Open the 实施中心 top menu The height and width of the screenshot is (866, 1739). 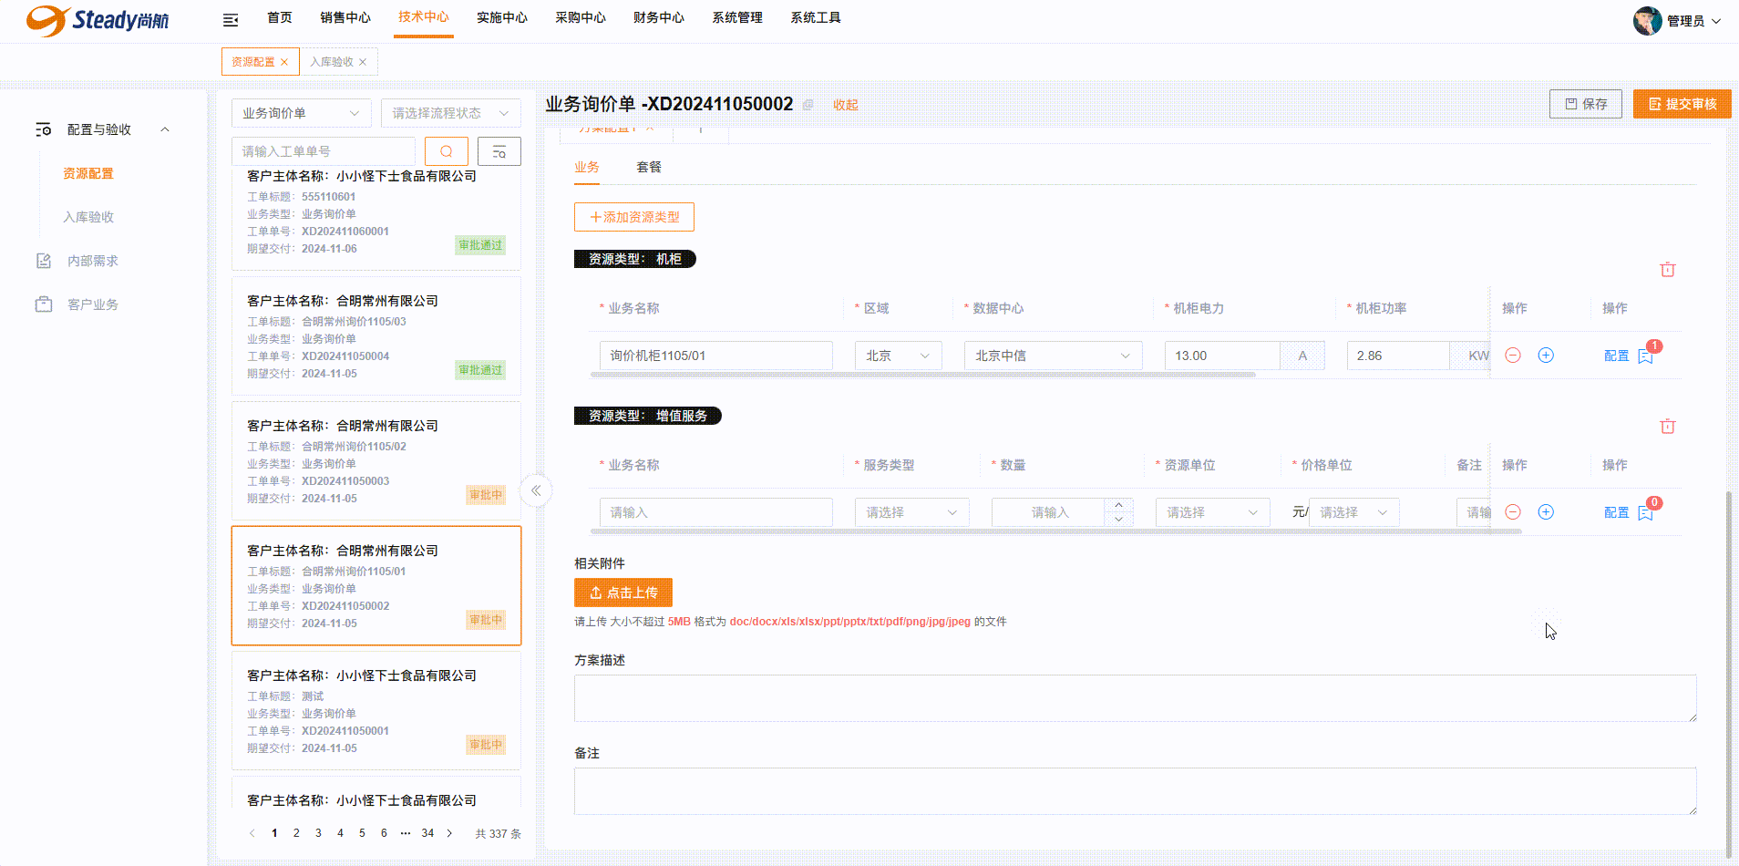[x=502, y=18]
